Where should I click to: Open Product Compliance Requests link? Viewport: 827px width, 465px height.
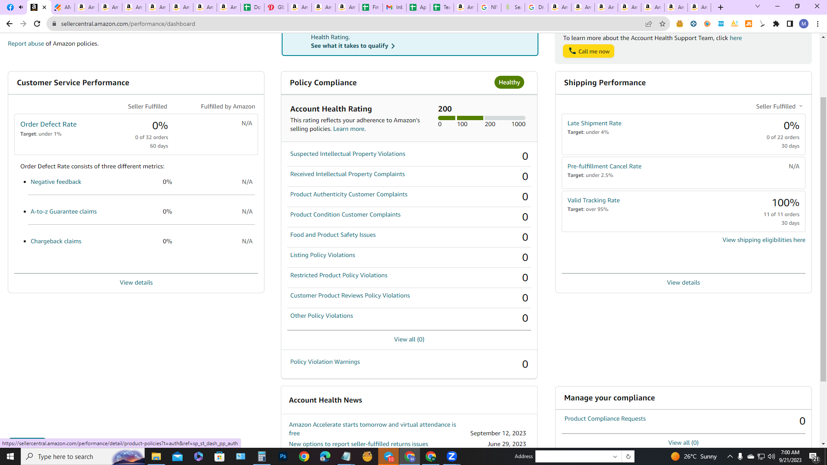[605, 418]
